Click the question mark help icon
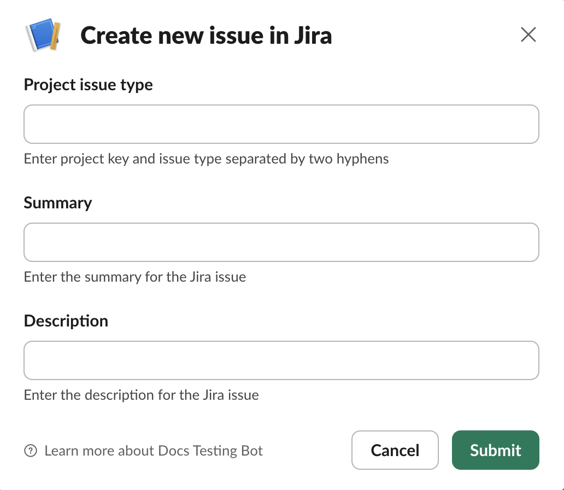 coord(31,451)
